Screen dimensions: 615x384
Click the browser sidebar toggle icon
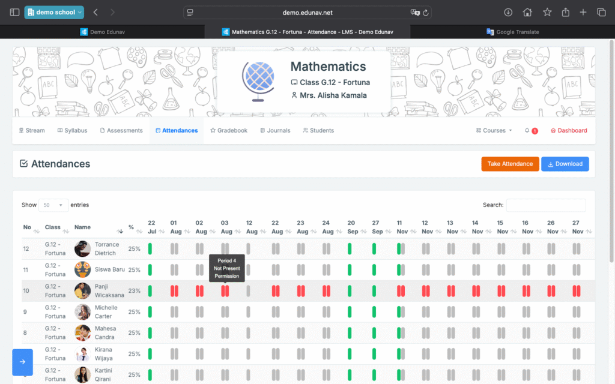(13, 12)
